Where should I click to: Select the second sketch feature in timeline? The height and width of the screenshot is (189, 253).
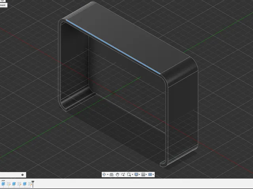(x=19, y=184)
